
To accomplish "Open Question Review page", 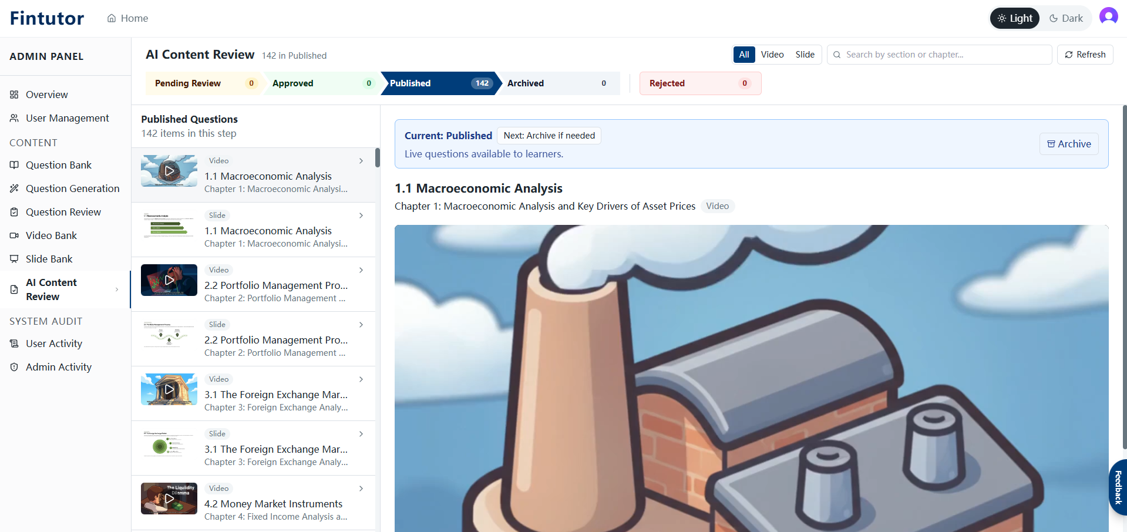I will [x=65, y=212].
